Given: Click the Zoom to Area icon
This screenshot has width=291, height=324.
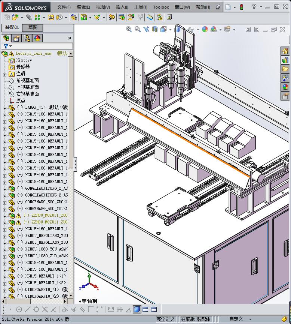Looking at the screenshot, I should click(138, 29).
